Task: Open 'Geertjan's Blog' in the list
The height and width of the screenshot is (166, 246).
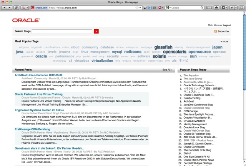Action: coord(192,98)
